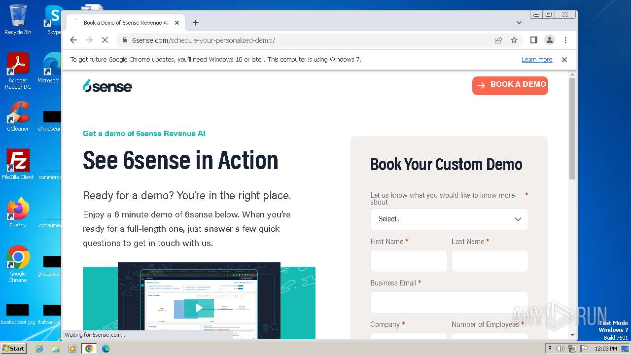Open Internet Explorer from taskbar
Screen dimensions: 631x355
pos(39,349)
